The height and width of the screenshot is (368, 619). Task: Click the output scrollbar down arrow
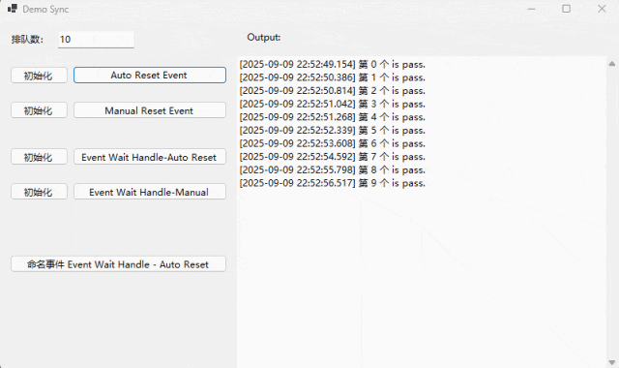pos(612,362)
